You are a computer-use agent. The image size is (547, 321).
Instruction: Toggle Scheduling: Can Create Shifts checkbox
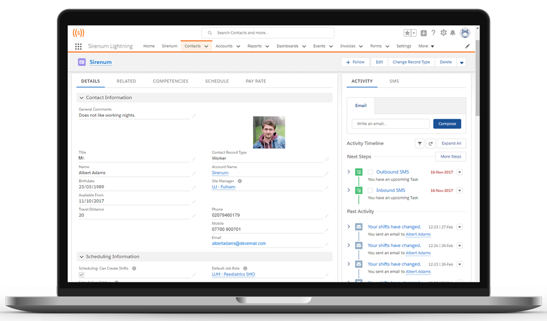[81, 275]
